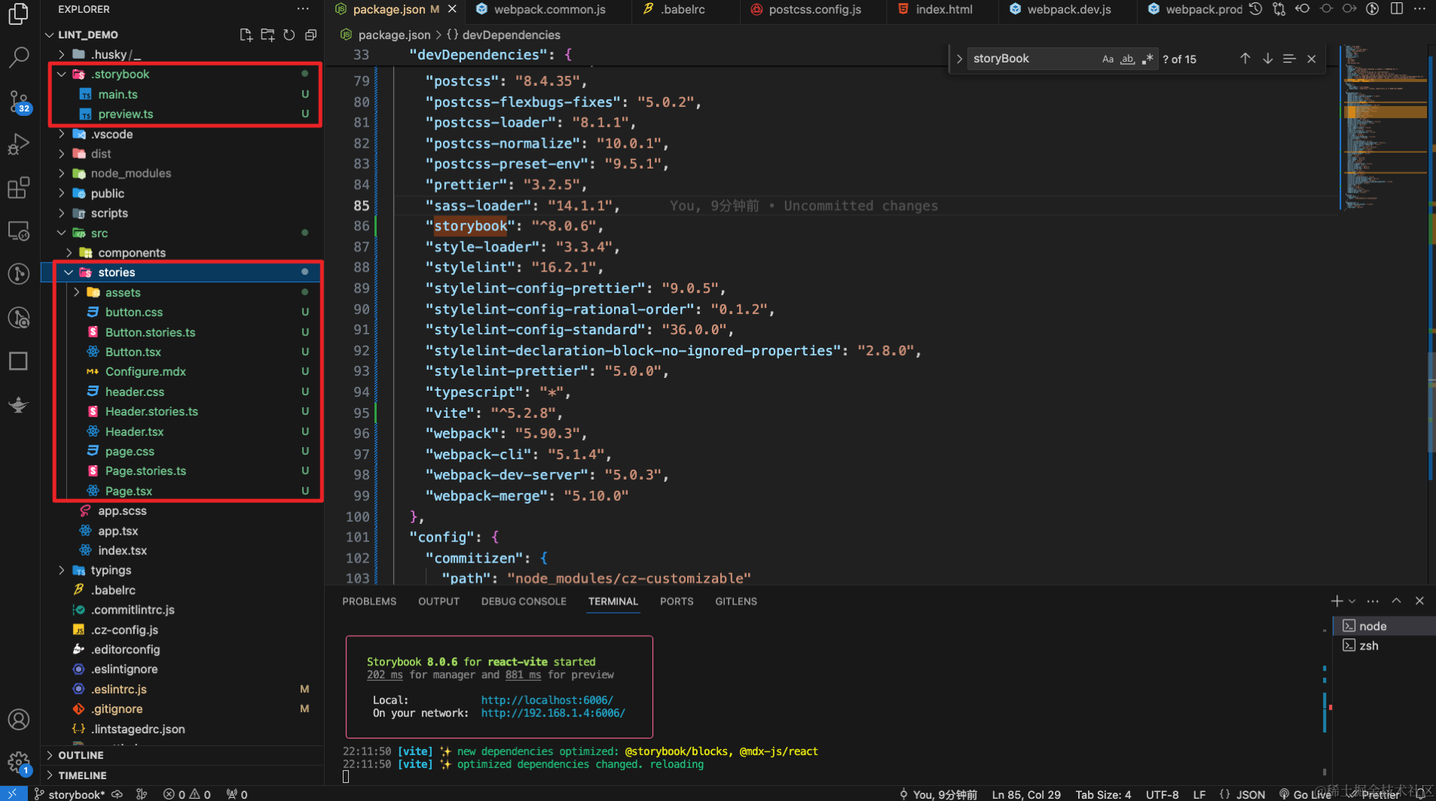Image resolution: width=1436 pixels, height=801 pixels.
Task: Click the New Folder icon in explorer
Action: tap(267, 35)
